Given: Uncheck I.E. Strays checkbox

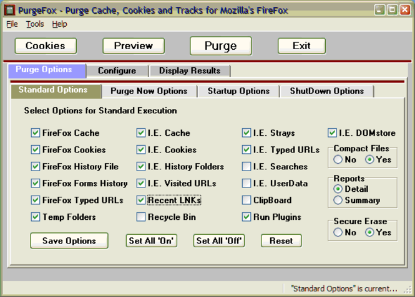Looking at the screenshot, I should coord(247,133).
